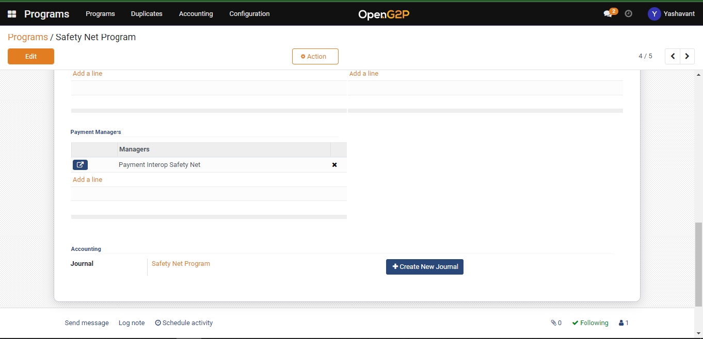The height and width of the screenshot is (339, 703).
Task: Open the apps grid menu icon
Action: click(x=12, y=14)
